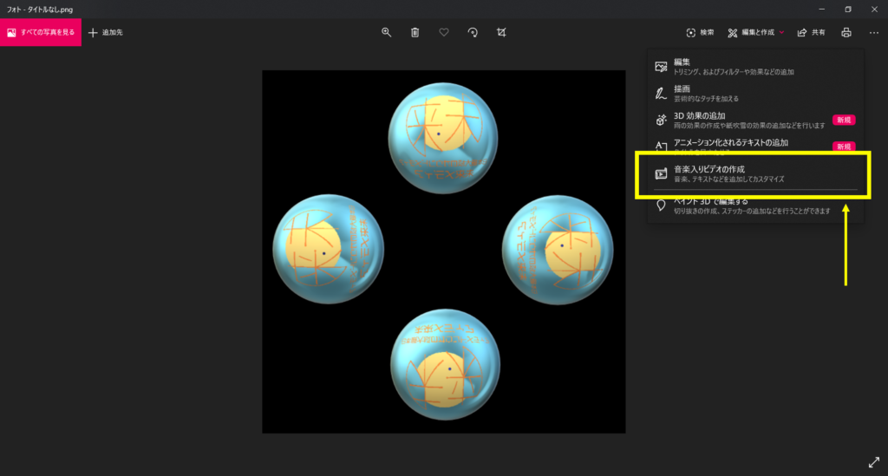Select 描画 menu entry
Screen dimensions: 888x476
click(755, 93)
